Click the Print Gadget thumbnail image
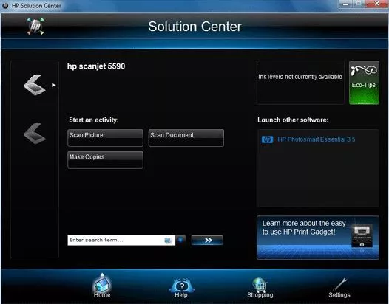 (362, 236)
